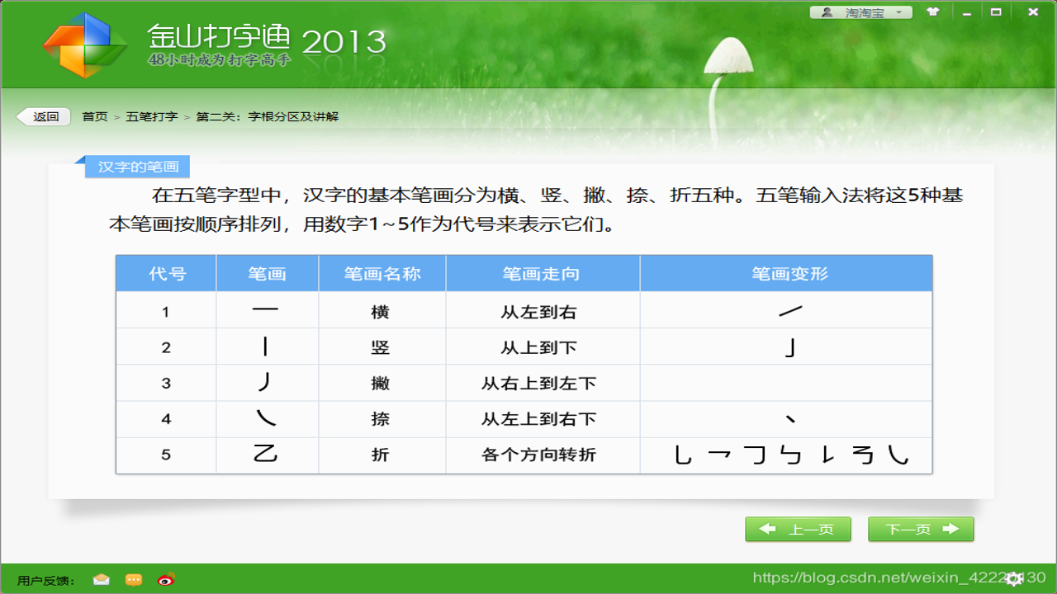Click the 用户反馈 label in the footer
Image resolution: width=1057 pixels, height=594 pixels.
coord(46,580)
